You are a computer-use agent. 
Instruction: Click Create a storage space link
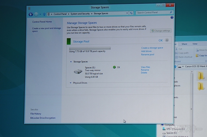(152, 48)
